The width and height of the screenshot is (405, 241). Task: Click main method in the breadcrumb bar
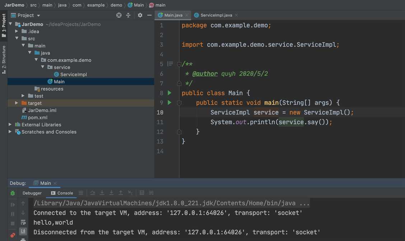[157, 5]
